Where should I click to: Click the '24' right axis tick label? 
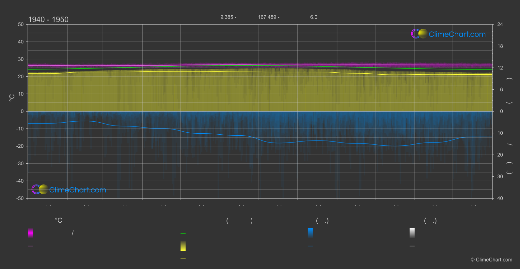[500, 24]
